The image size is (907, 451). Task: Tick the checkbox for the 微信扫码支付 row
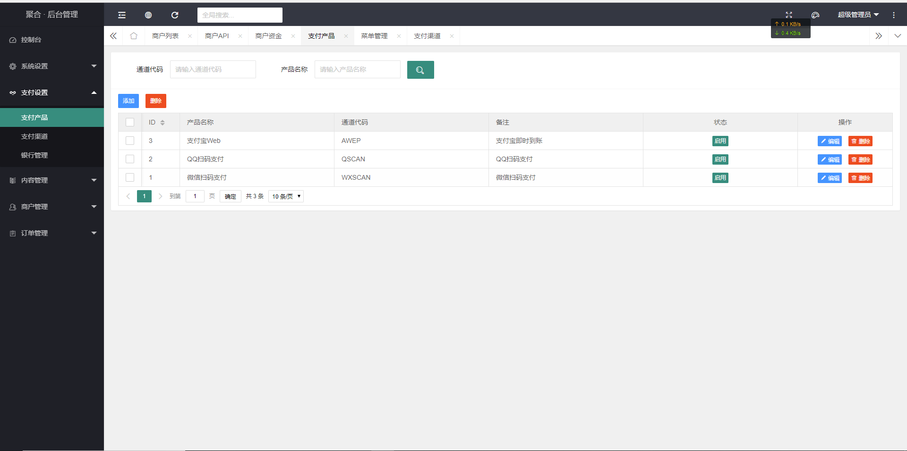(130, 177)
